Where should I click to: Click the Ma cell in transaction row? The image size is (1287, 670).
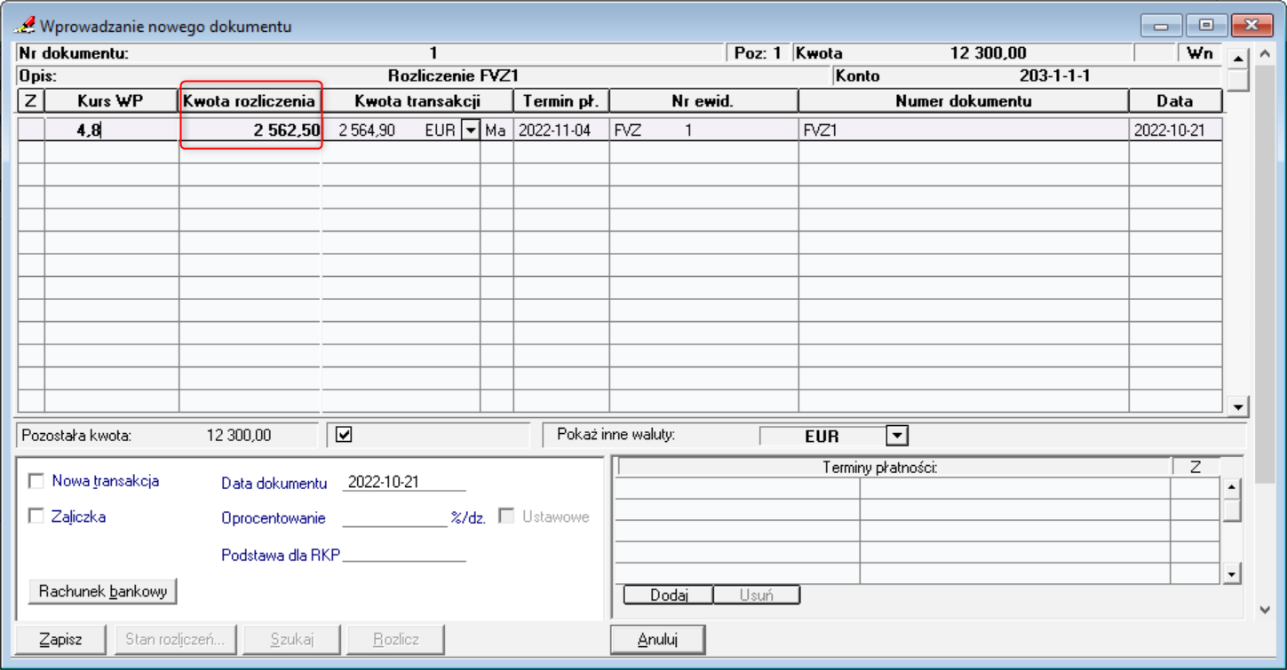tap(496, 130)
